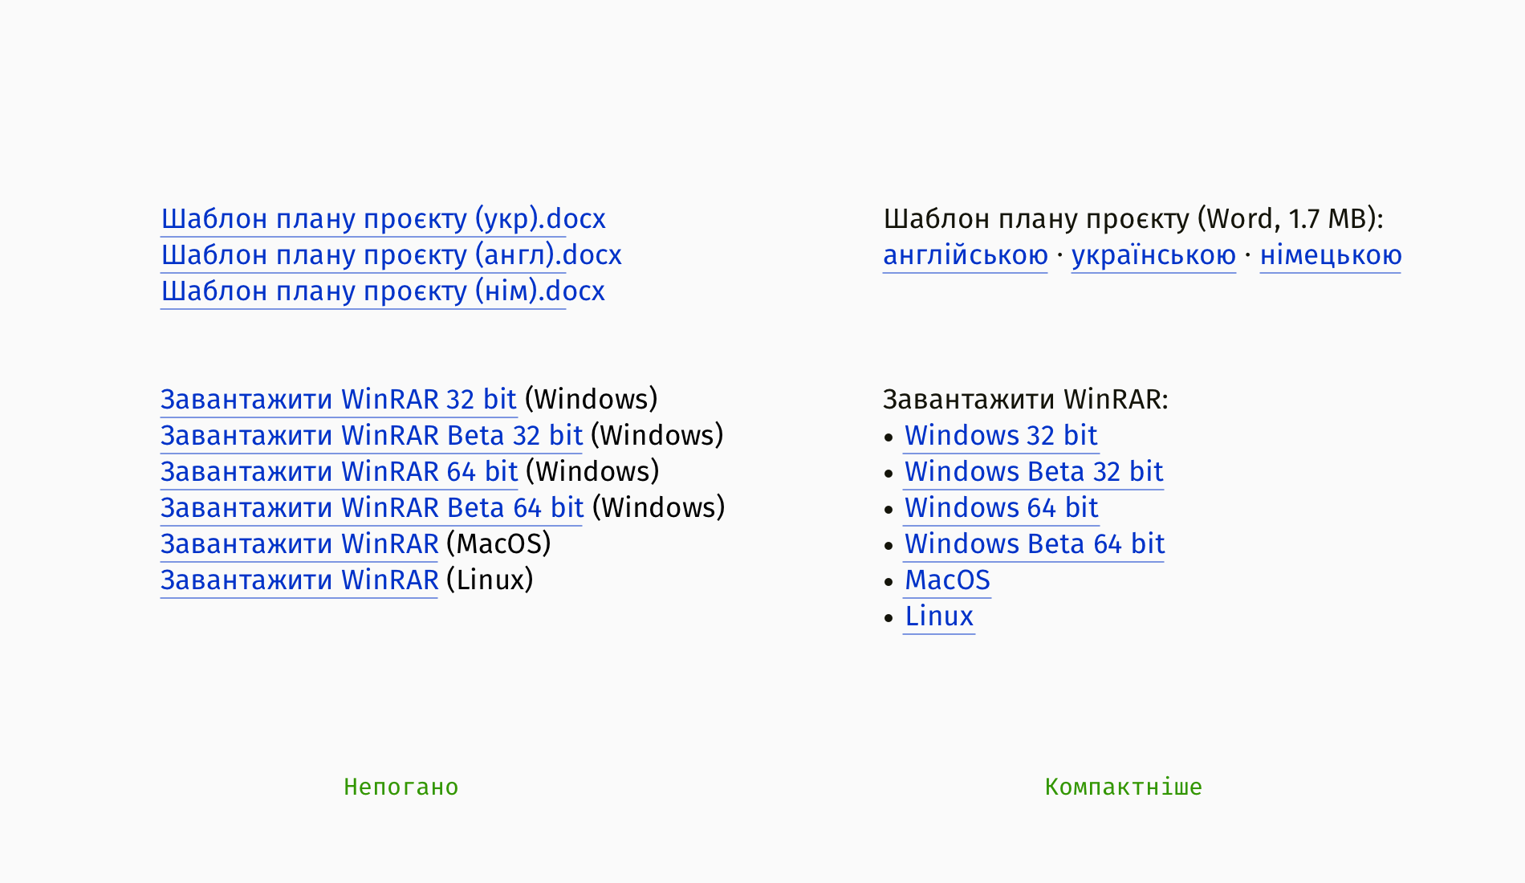Follow Завантажити WinRAR Beta 32 bit link
This screenshot has width=1525, height=883.
[x=372, y=436]
